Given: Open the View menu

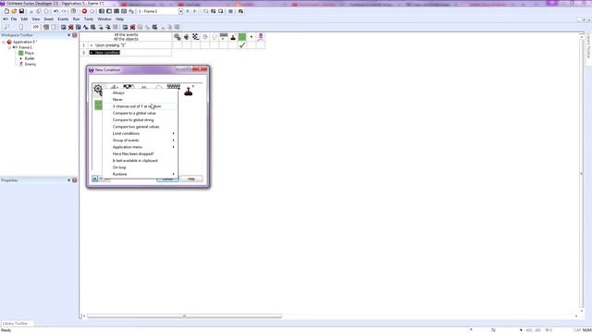Looking at the screenshot, I should (36, 18).
